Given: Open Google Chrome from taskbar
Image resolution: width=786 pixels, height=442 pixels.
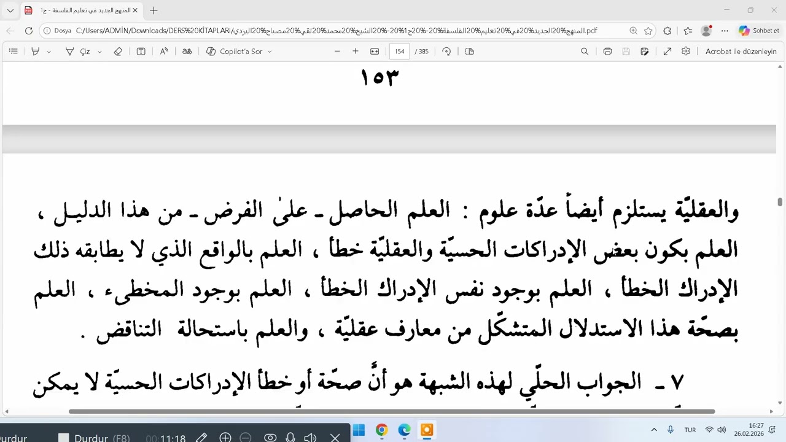Looking at the screenshot, I should (381, 430).
